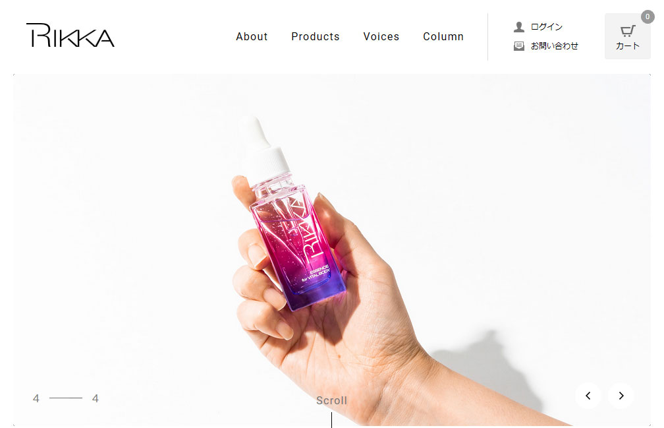Open the Products menu item
The height and width of the screenshot is (428, 664).
click(316, 37)
